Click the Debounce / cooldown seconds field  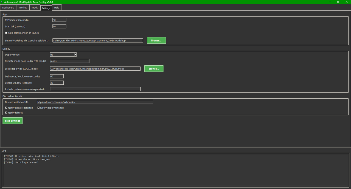click(57, 76)
